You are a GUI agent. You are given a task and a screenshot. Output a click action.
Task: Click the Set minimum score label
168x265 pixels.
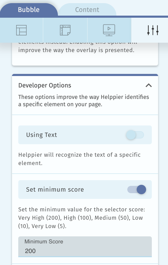click(55, 190)
